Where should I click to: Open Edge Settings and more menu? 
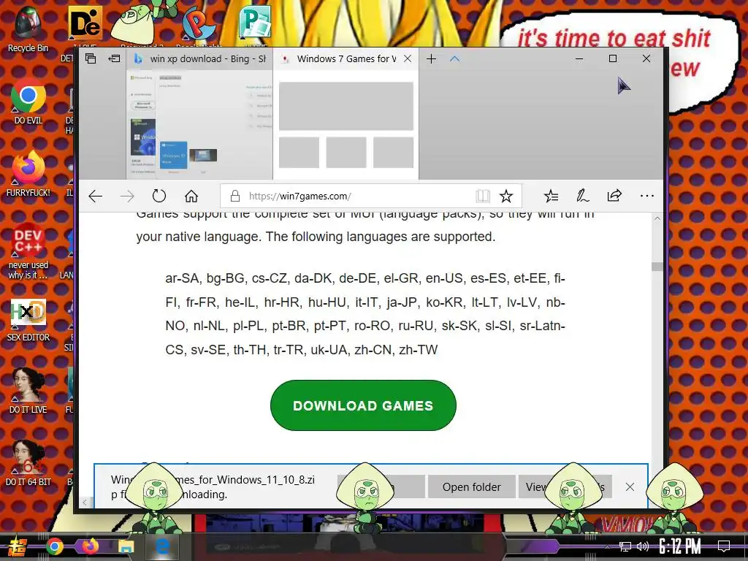(x=647, y=196)
